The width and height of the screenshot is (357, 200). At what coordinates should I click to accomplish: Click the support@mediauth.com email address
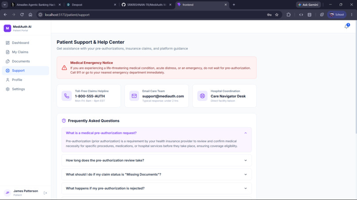coord(163,96)
